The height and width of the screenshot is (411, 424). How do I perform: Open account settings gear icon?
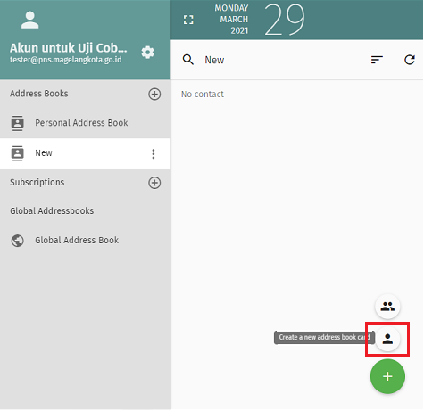[x=147, y=53]
